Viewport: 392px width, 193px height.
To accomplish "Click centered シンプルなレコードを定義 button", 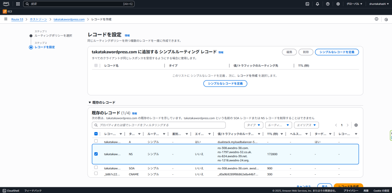I will pos(225,84).
